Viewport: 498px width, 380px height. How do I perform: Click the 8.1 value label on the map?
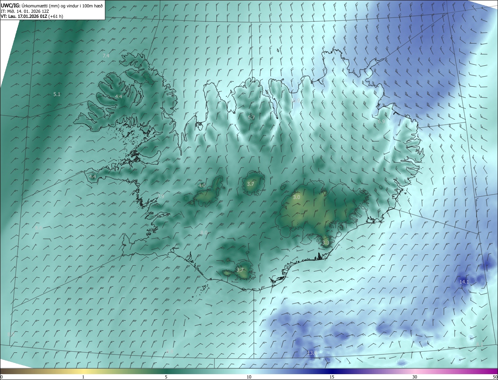click(x=480, y=345)
